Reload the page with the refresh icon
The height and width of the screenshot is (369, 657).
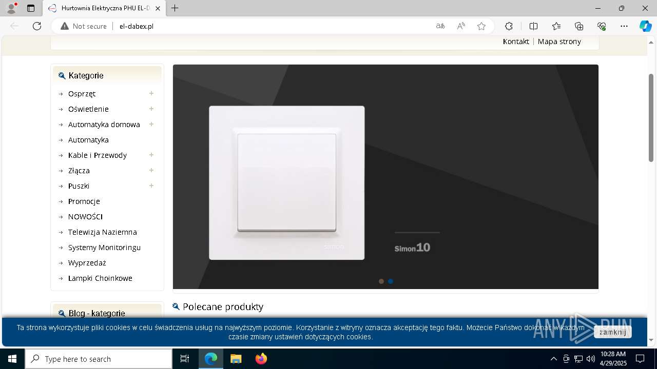[x=37, y=26]
